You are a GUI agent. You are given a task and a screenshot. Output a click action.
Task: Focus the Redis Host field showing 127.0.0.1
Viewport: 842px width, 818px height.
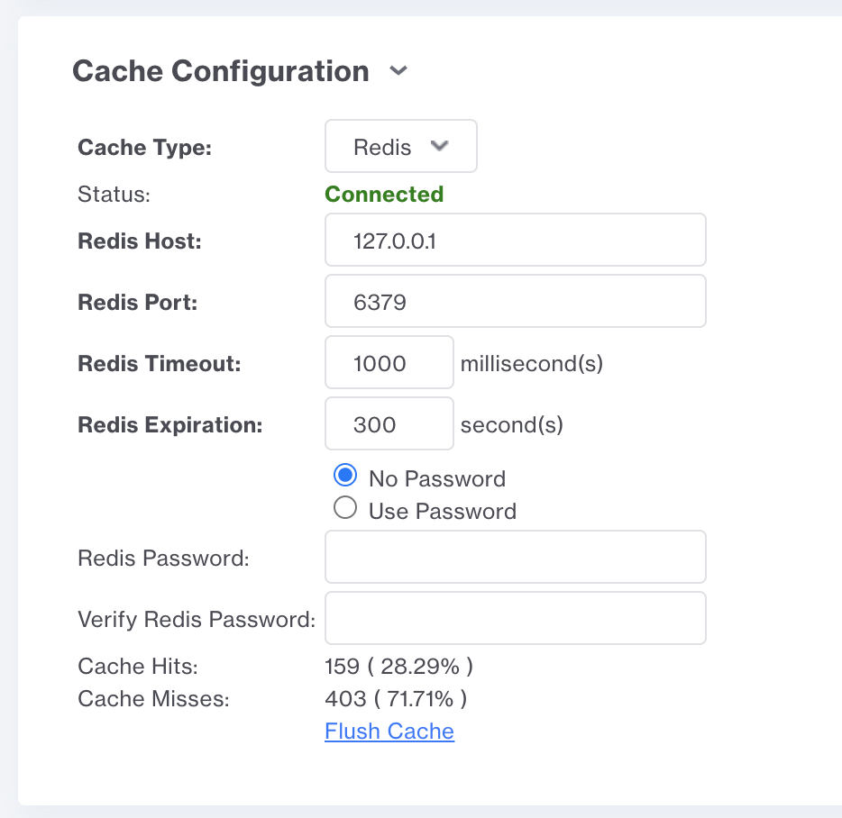point(515,240)
